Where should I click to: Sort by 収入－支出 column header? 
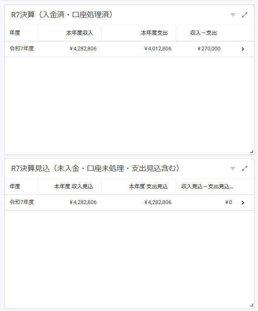(x=204, y=33)
